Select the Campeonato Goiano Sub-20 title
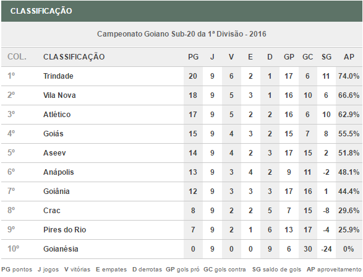 (182, 34)
